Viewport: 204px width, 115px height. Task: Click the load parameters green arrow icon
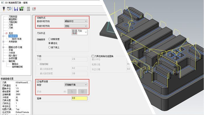(x=22, y=9)
